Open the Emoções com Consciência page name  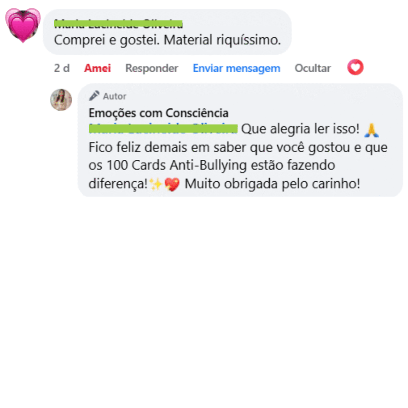(159, 113)
